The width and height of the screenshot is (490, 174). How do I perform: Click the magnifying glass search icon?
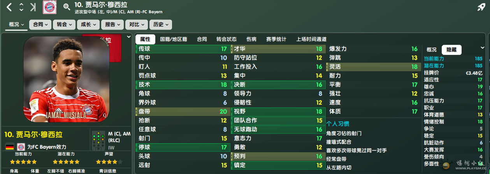(x=67, y=7)
